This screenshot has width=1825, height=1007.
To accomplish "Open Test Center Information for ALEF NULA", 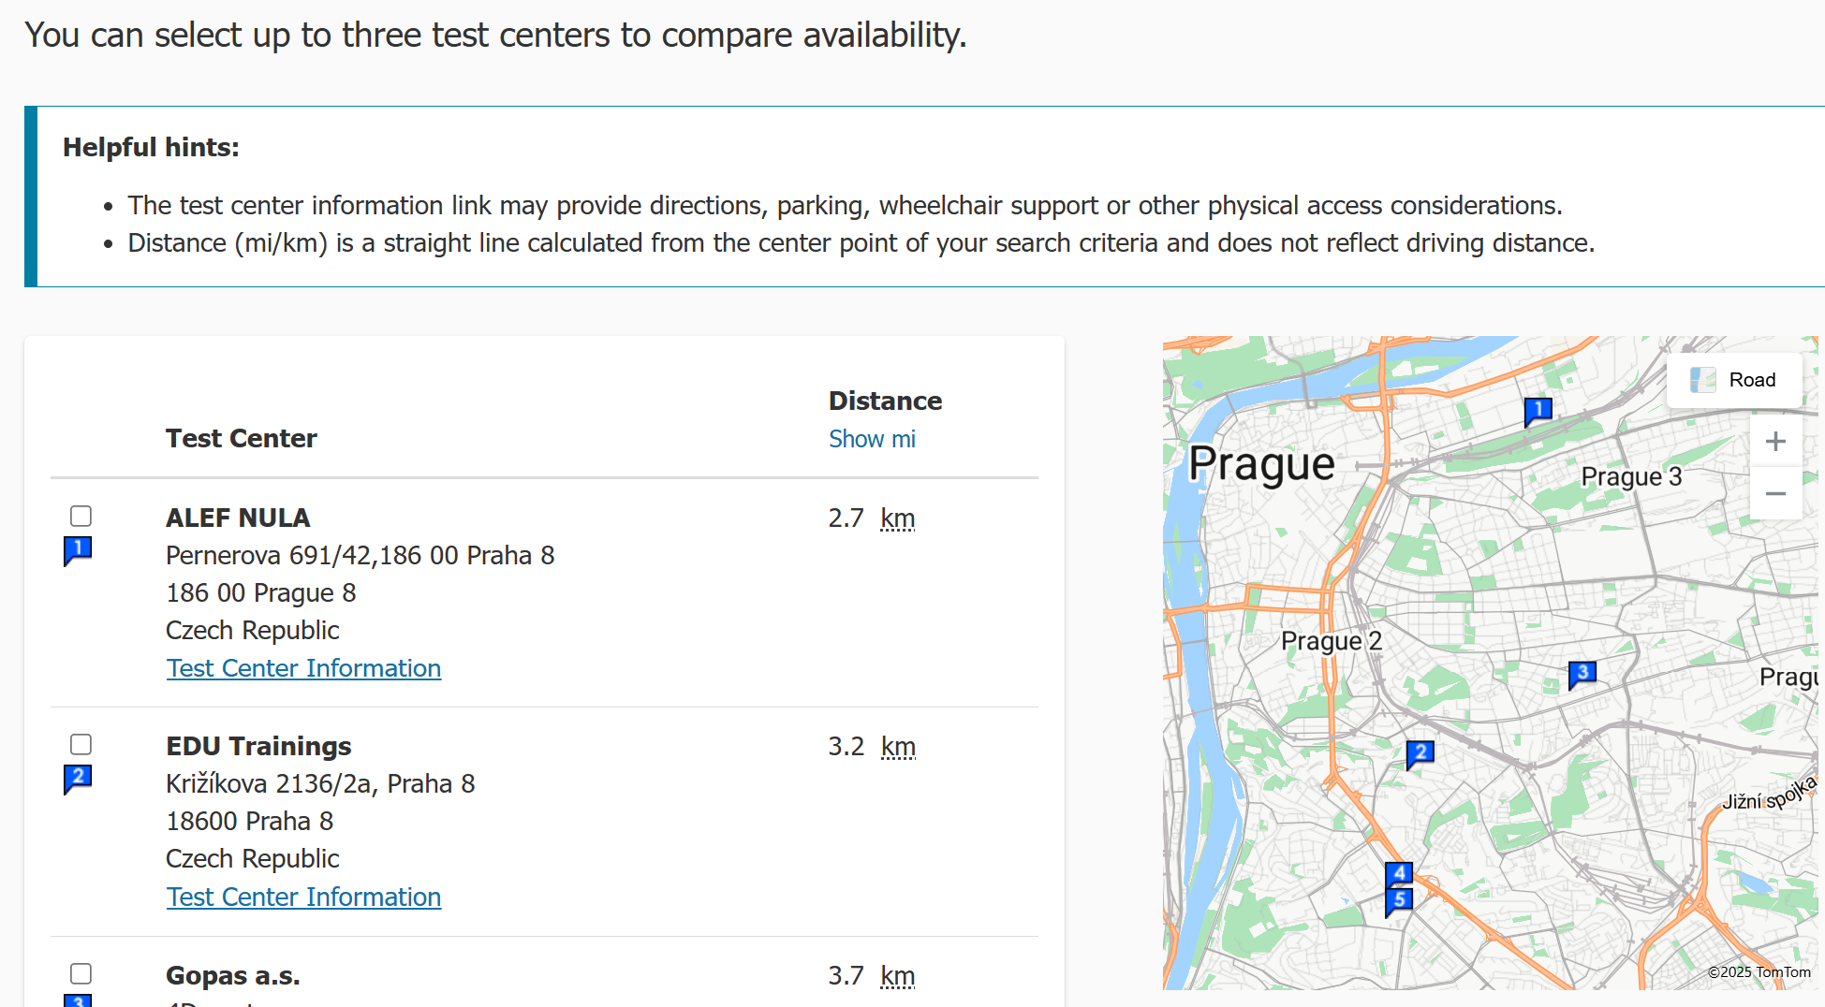I will pos(303,667).
